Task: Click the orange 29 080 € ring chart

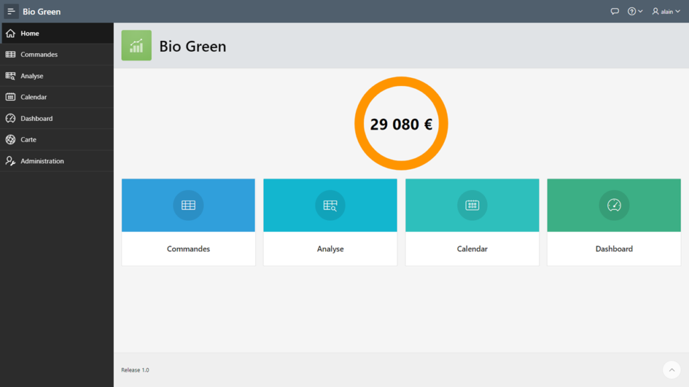Action: (x=401, y=124)
